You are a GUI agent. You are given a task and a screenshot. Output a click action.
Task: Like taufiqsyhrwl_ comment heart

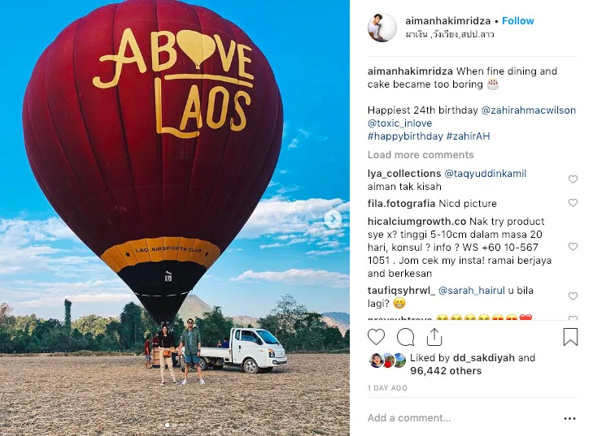[573, 296]
